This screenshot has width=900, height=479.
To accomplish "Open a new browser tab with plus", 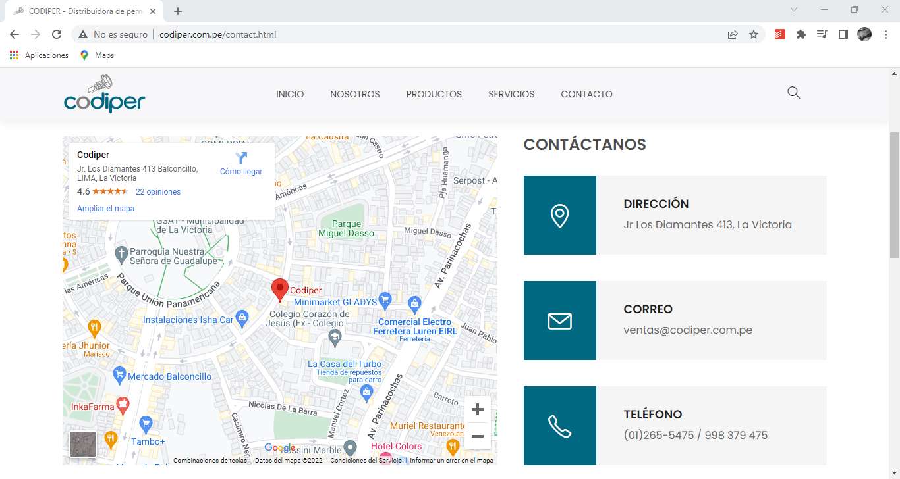I will coord(178,11).
